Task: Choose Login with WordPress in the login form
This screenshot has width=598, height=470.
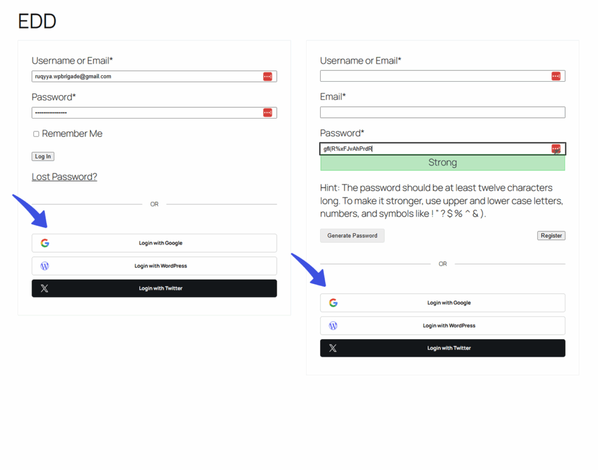Action: click(154, 266)
